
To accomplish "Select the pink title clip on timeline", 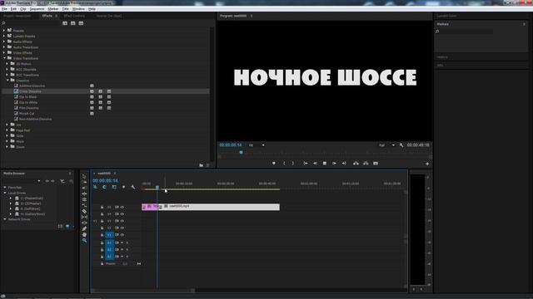I will point(150,207).
